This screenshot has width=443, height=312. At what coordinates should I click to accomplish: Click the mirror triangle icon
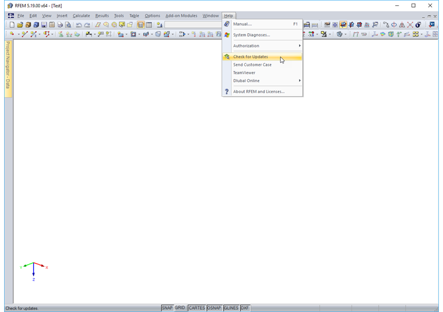coord(402,25)
